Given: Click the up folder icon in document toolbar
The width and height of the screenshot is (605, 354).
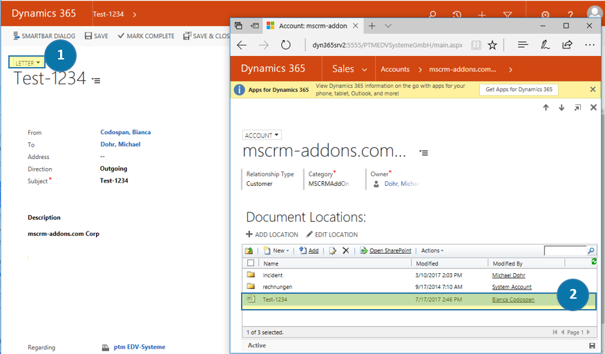Looking at the screenshot, I should click(x=249, y=250).
